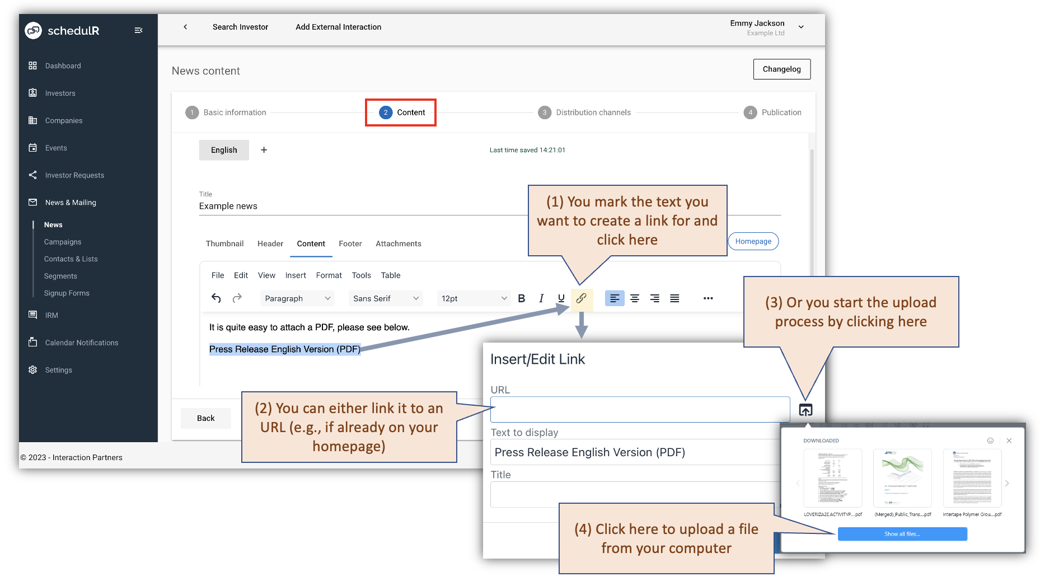This screenshot has height=581, width=1040.
Task: Undo the last edit
Action: [x=216, y=298]
